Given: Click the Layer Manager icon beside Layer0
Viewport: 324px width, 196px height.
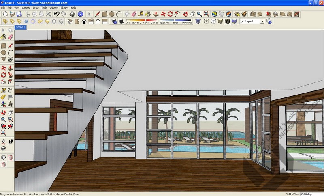Looking at the screenshot, I should pyautogui.click(x=269, y=21).
